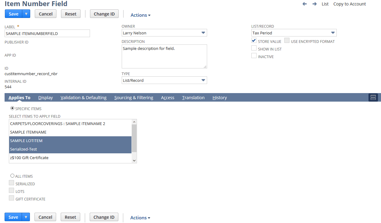Click top Change ID button
Viewport: 381px width, 223px height.
104,14
